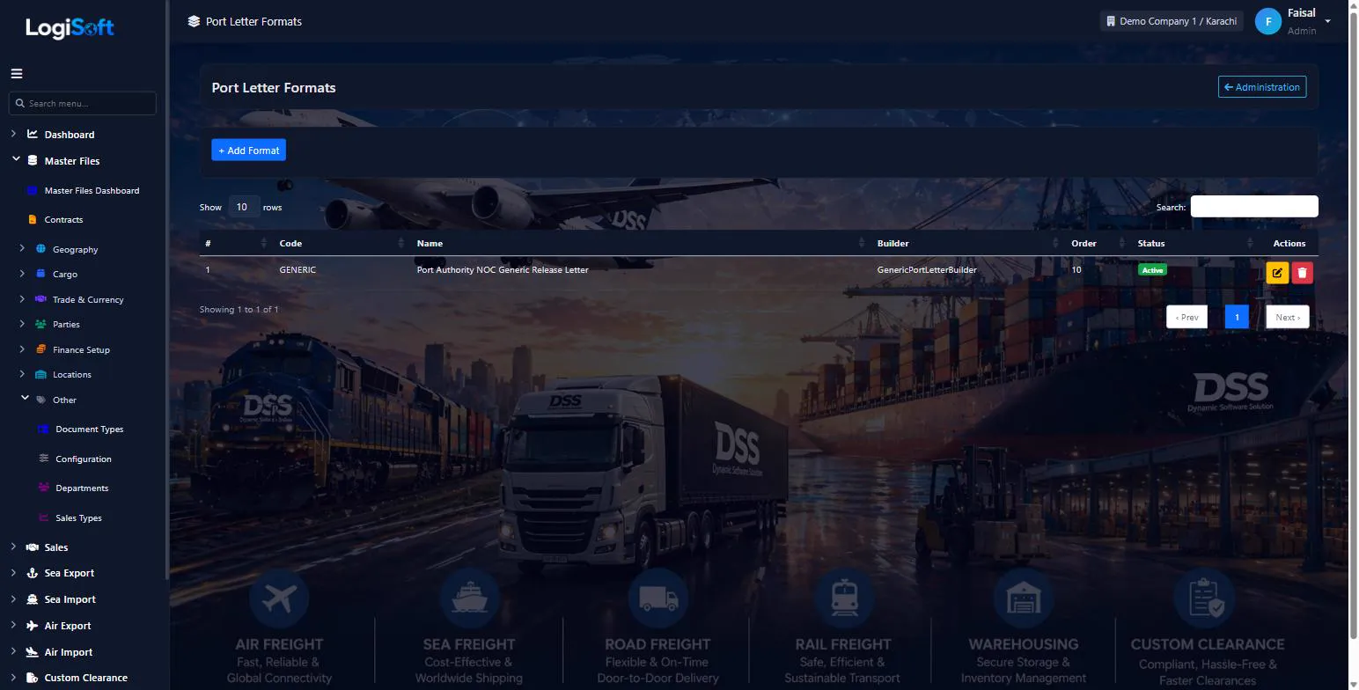Click the Trade & Currency money icon
Screen dimensions: 1359x690
click(x=40, y=299)
